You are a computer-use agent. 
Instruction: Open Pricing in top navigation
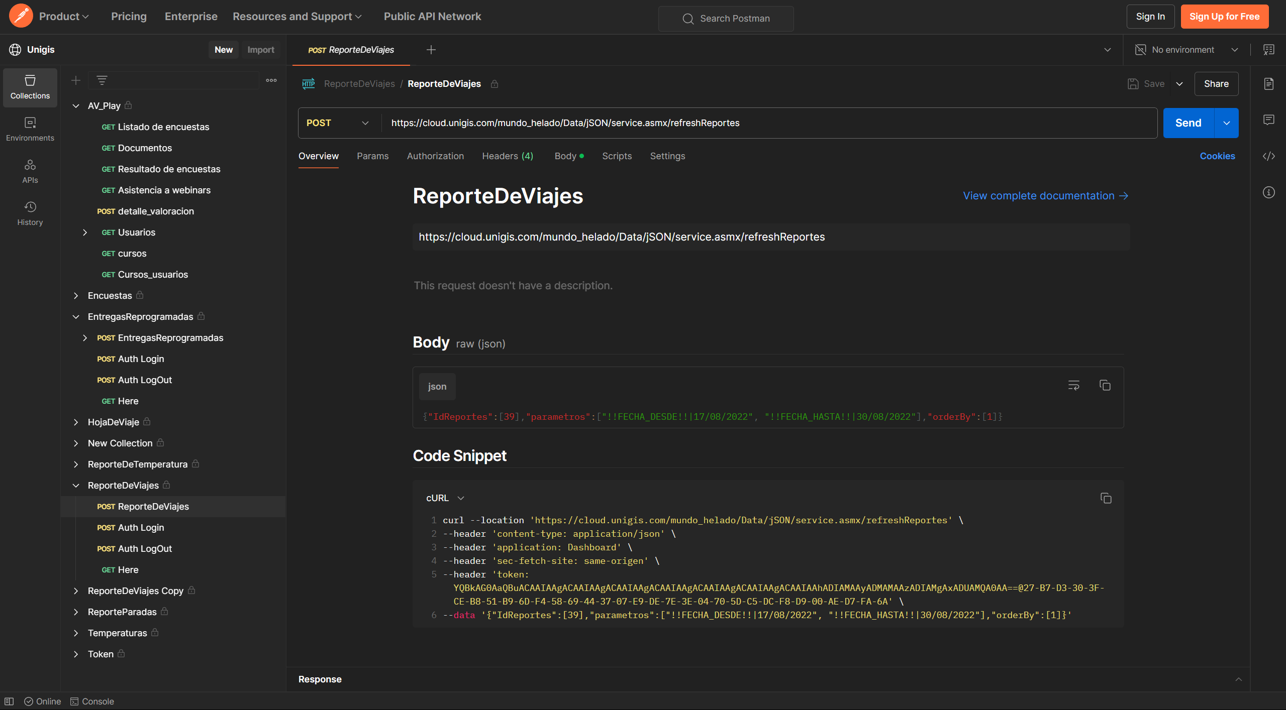tap(129, 17)
